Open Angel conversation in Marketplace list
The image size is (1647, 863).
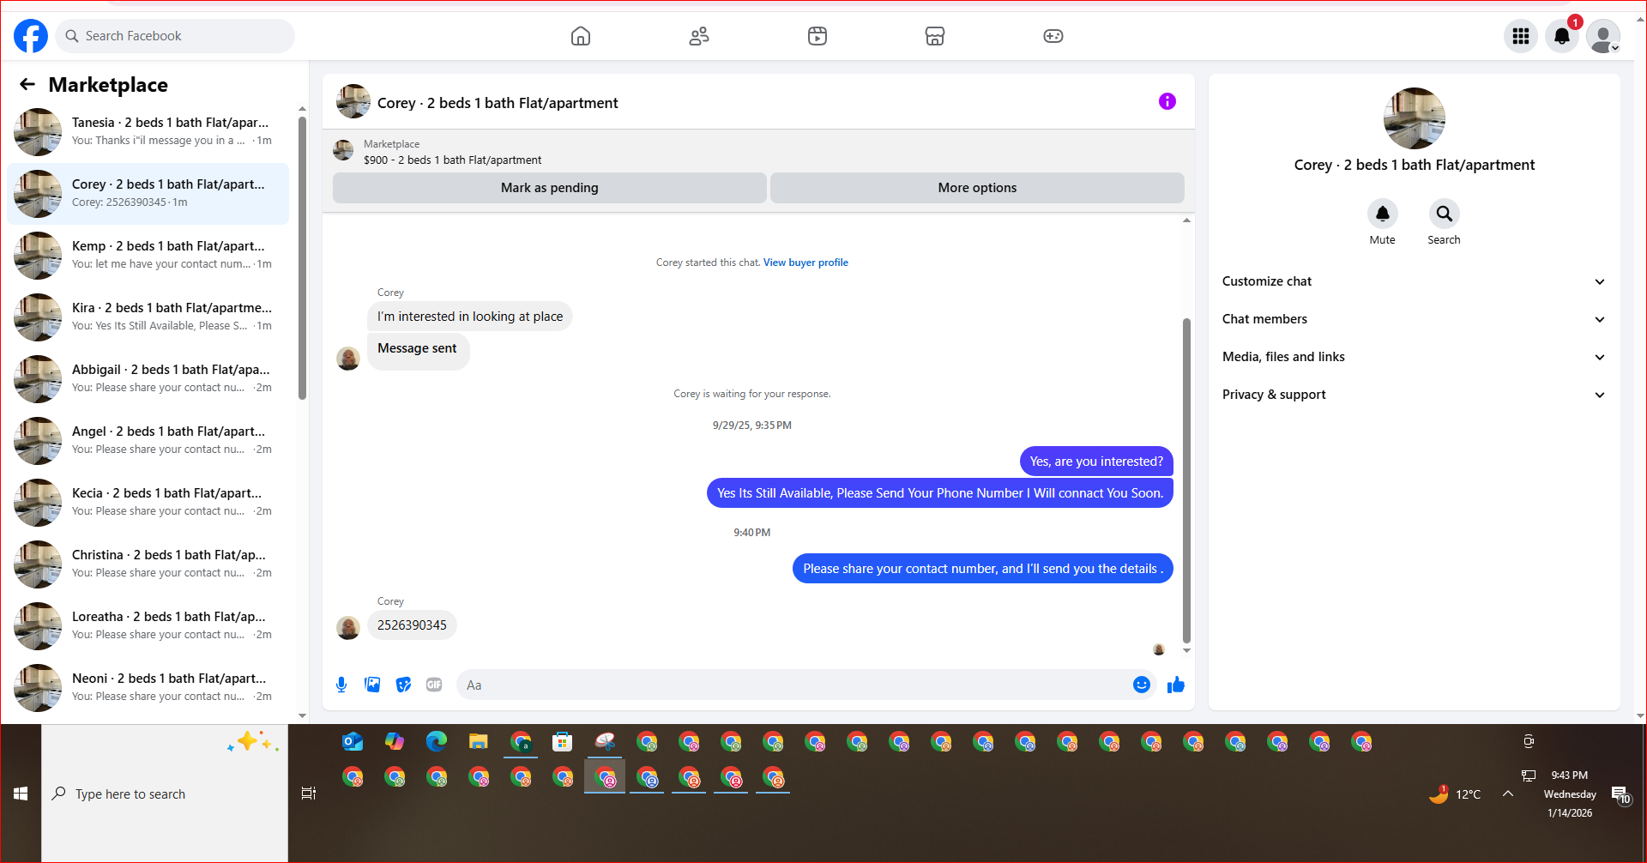pyautogui.click(x=148, y=441)
